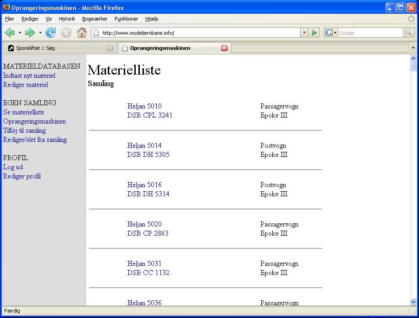This screenshot has width=419, height=318.
Task: Open the Se materielliste link
Action: 23,112
